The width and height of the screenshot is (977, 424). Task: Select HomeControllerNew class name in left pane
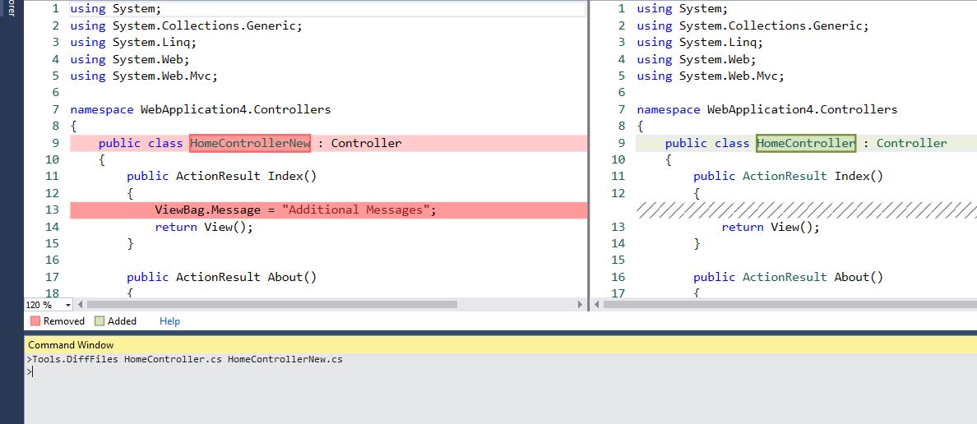point(250,143)
